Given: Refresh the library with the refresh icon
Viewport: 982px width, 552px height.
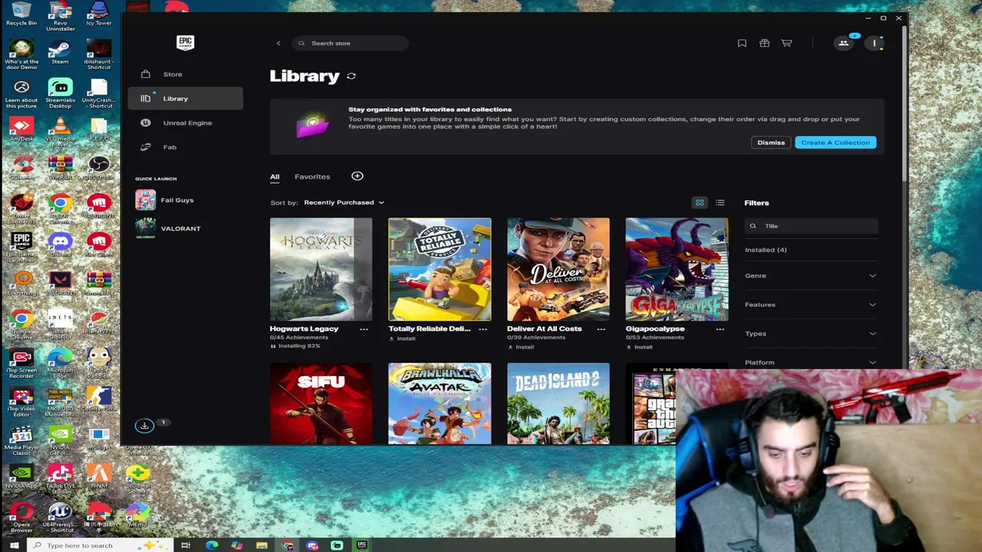Looking at the screenshot, I should point(351,76).
